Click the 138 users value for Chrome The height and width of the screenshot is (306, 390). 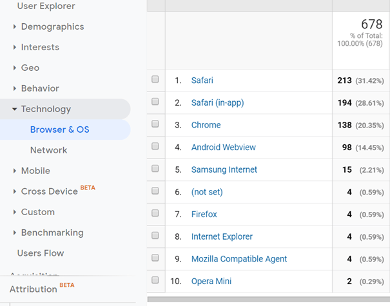[344, 125]
